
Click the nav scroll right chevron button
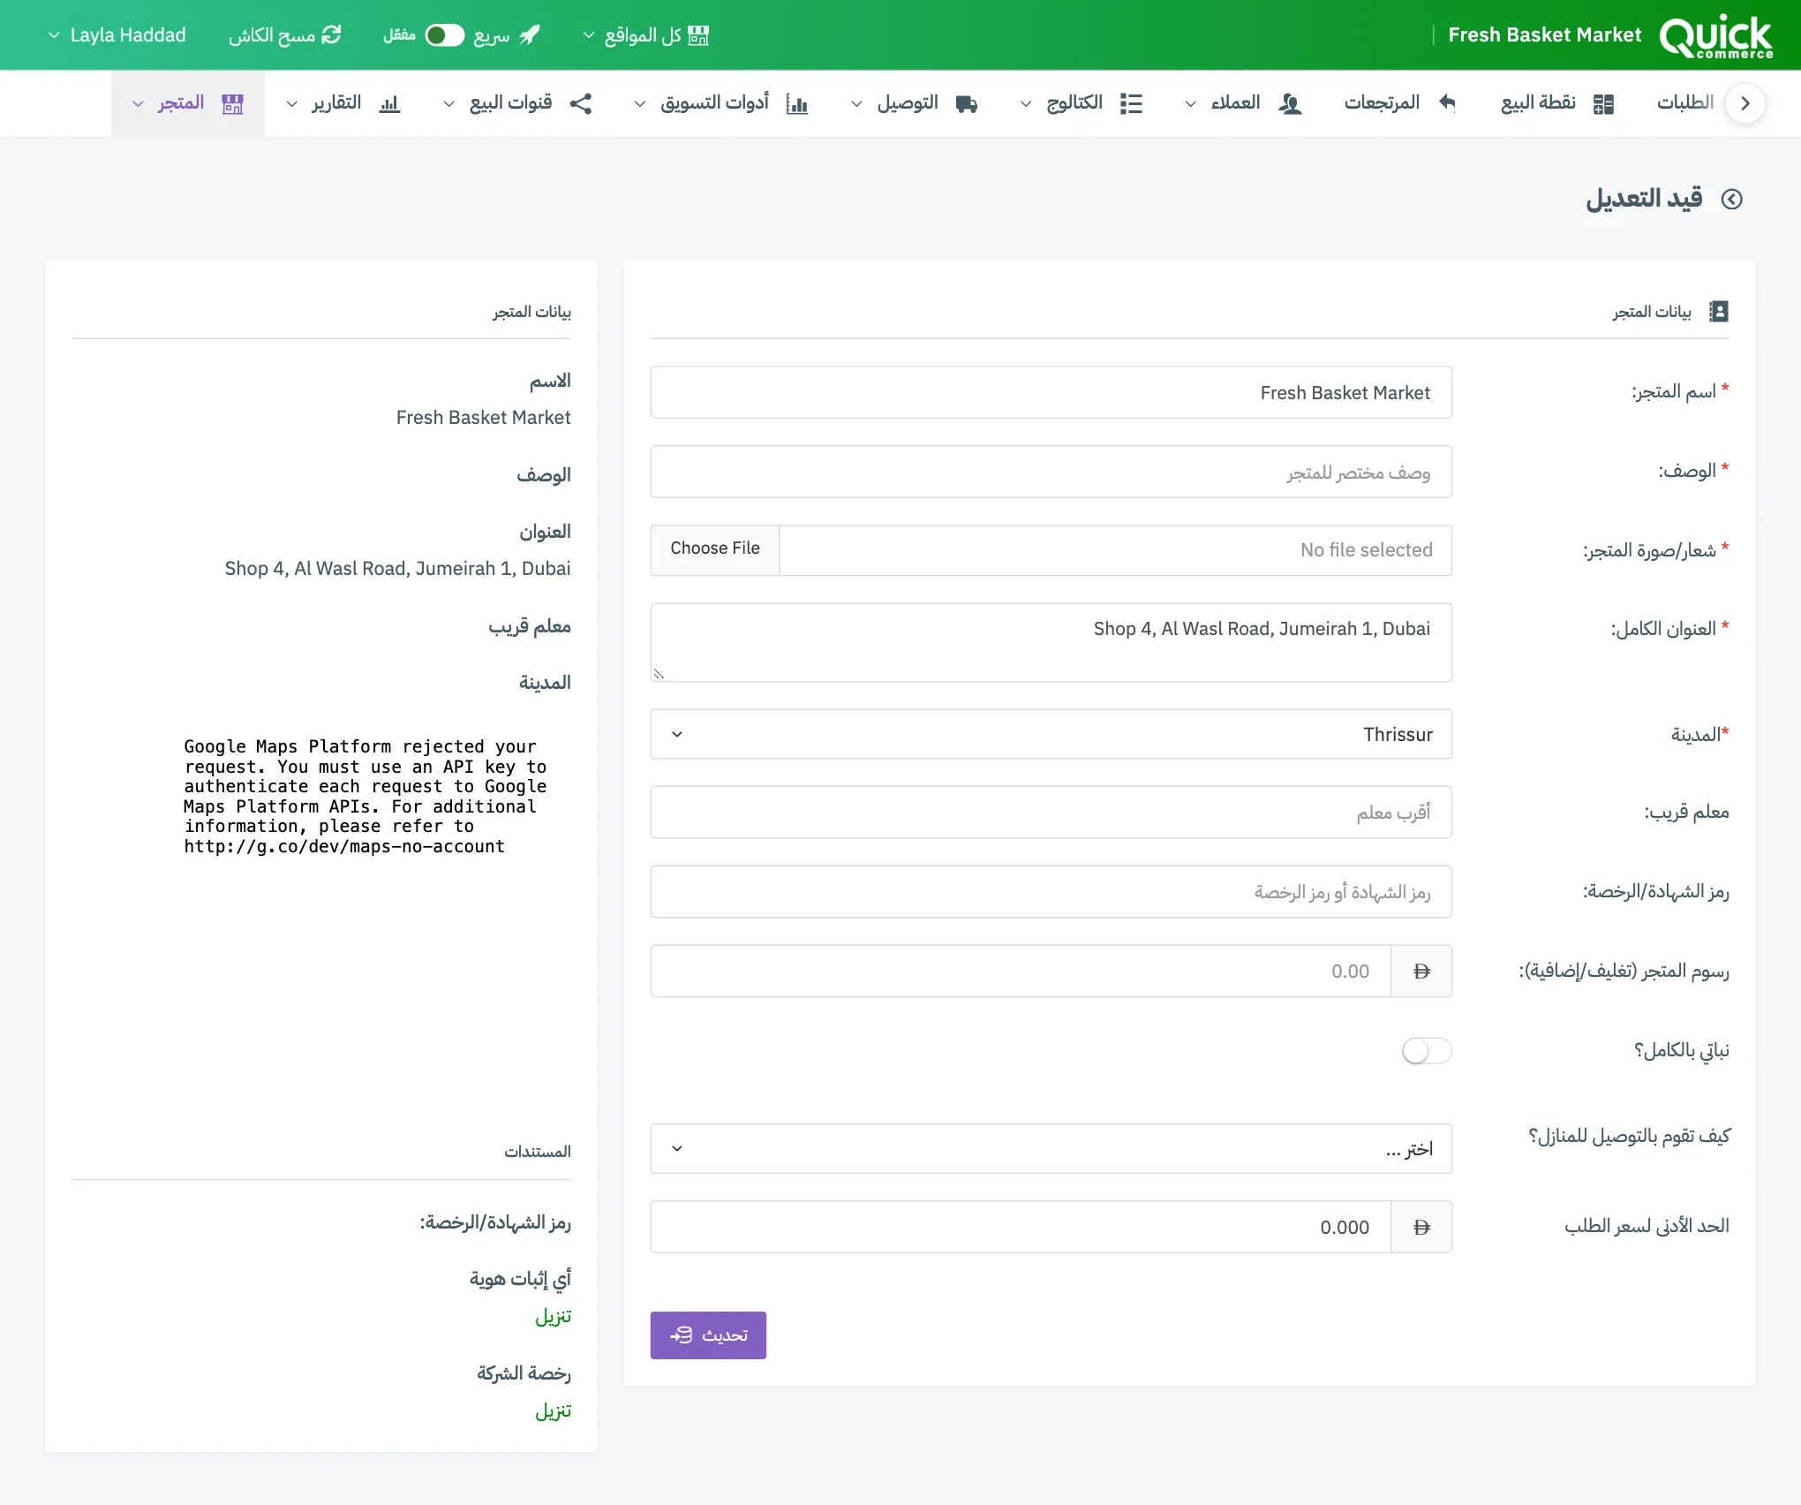(x=1744, y=103)
